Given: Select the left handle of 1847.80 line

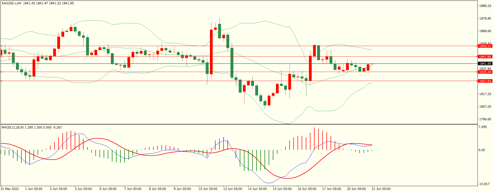Looking at the screenshot, I should pyautogui.click(x=1, y=57).
